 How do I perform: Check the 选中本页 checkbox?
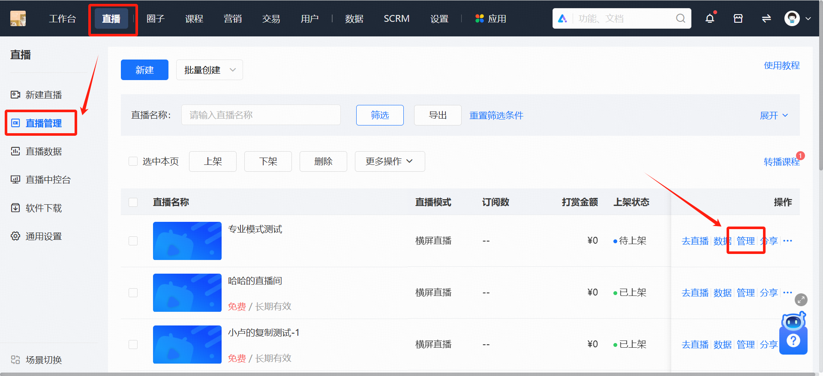pos(133,161)
